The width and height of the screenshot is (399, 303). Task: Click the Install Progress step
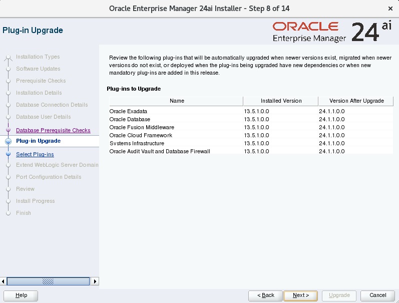(35, 201)
